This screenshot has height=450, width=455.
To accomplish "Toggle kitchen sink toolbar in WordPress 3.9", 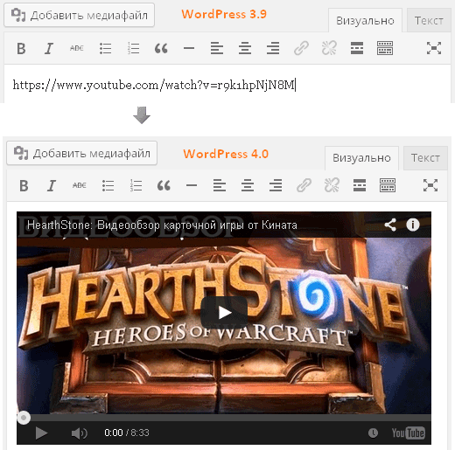I will click(x=385, y=48).
